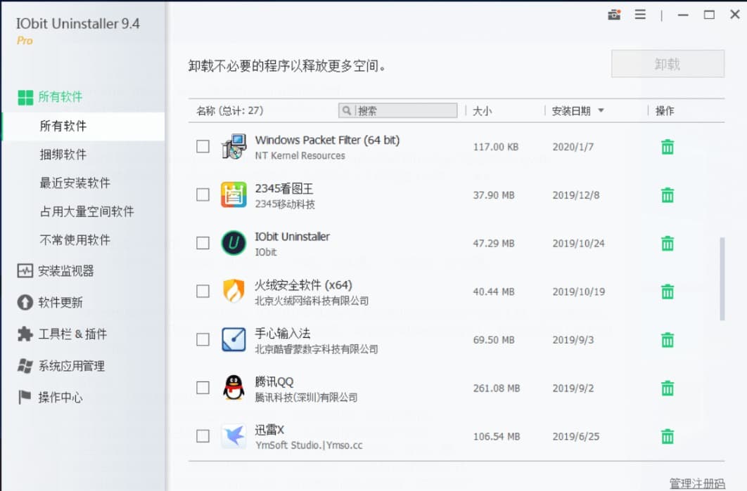
Task: Click the magnifier icon in the search box
Action: click(x=347, y=110)
